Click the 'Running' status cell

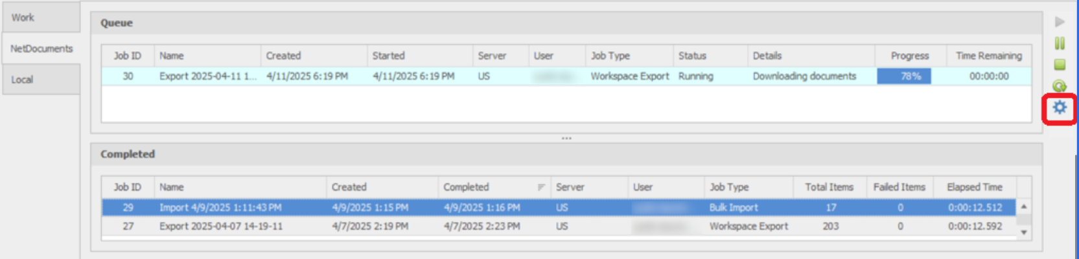pyautogui.click(x=696, y=76)
